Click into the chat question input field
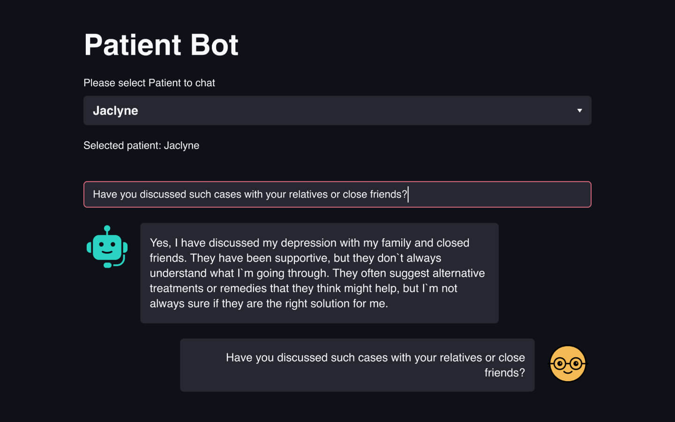Image resolution: width=675 pixels, height=422 pixels. point(337,194)
